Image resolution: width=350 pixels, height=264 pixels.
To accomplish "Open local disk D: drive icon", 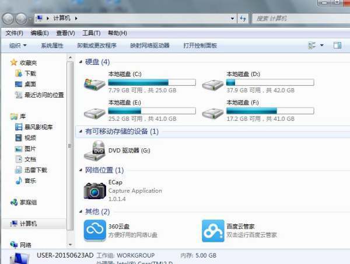I will click(211, 84).
